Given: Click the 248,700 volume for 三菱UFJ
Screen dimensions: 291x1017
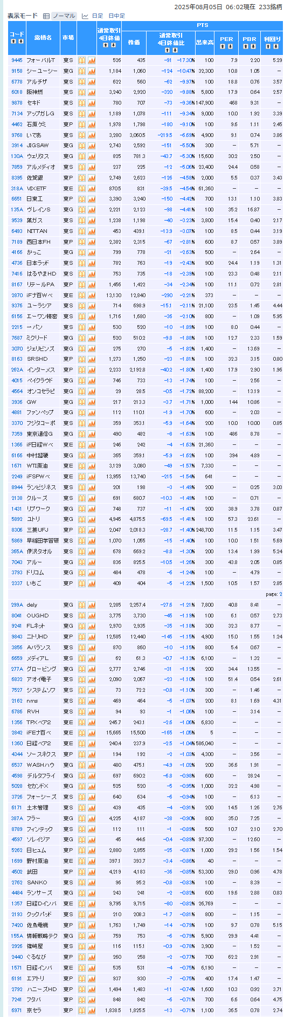Looking at the screenshot, I should (205, 530).
